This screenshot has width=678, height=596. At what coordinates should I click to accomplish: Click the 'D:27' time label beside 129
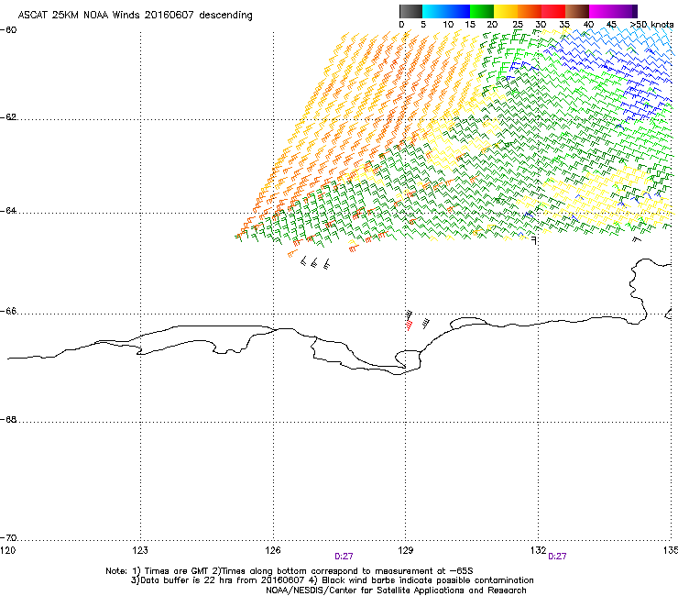point(344,557)
